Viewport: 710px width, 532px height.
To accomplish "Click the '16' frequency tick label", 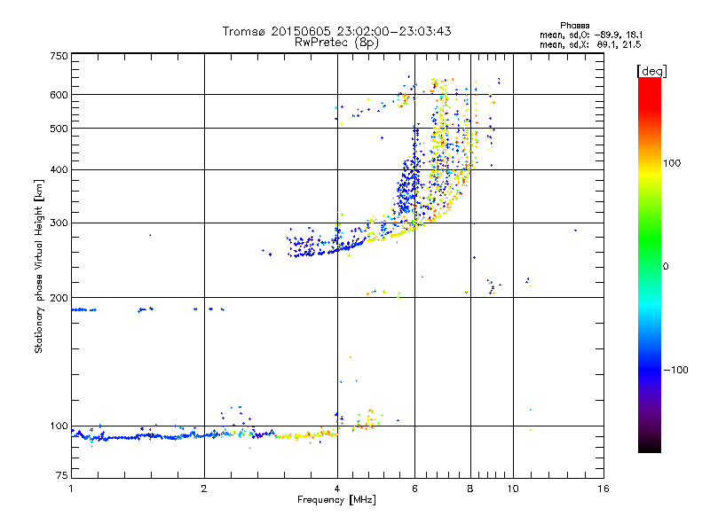I will click(x=603, y=489).
